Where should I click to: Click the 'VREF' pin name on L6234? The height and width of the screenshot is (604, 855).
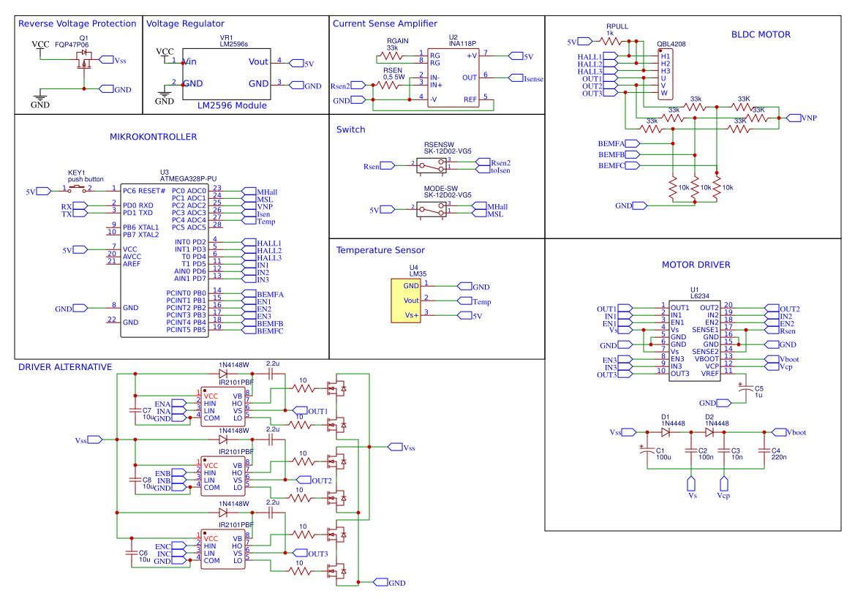click(709, 374)
